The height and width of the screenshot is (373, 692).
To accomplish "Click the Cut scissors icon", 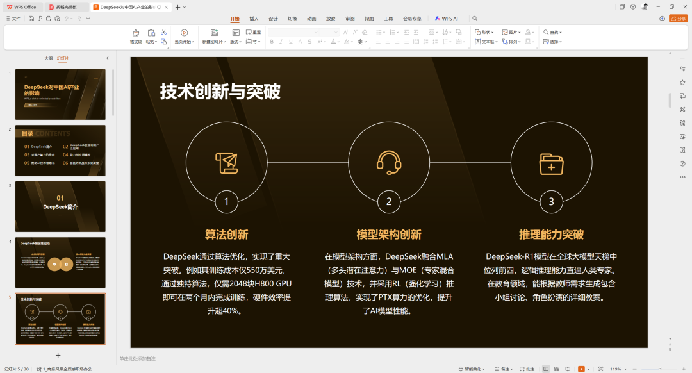I will click(164, 32).
